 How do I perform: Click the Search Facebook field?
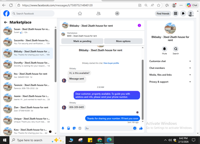pyautogui.click(x=33, y=14)
